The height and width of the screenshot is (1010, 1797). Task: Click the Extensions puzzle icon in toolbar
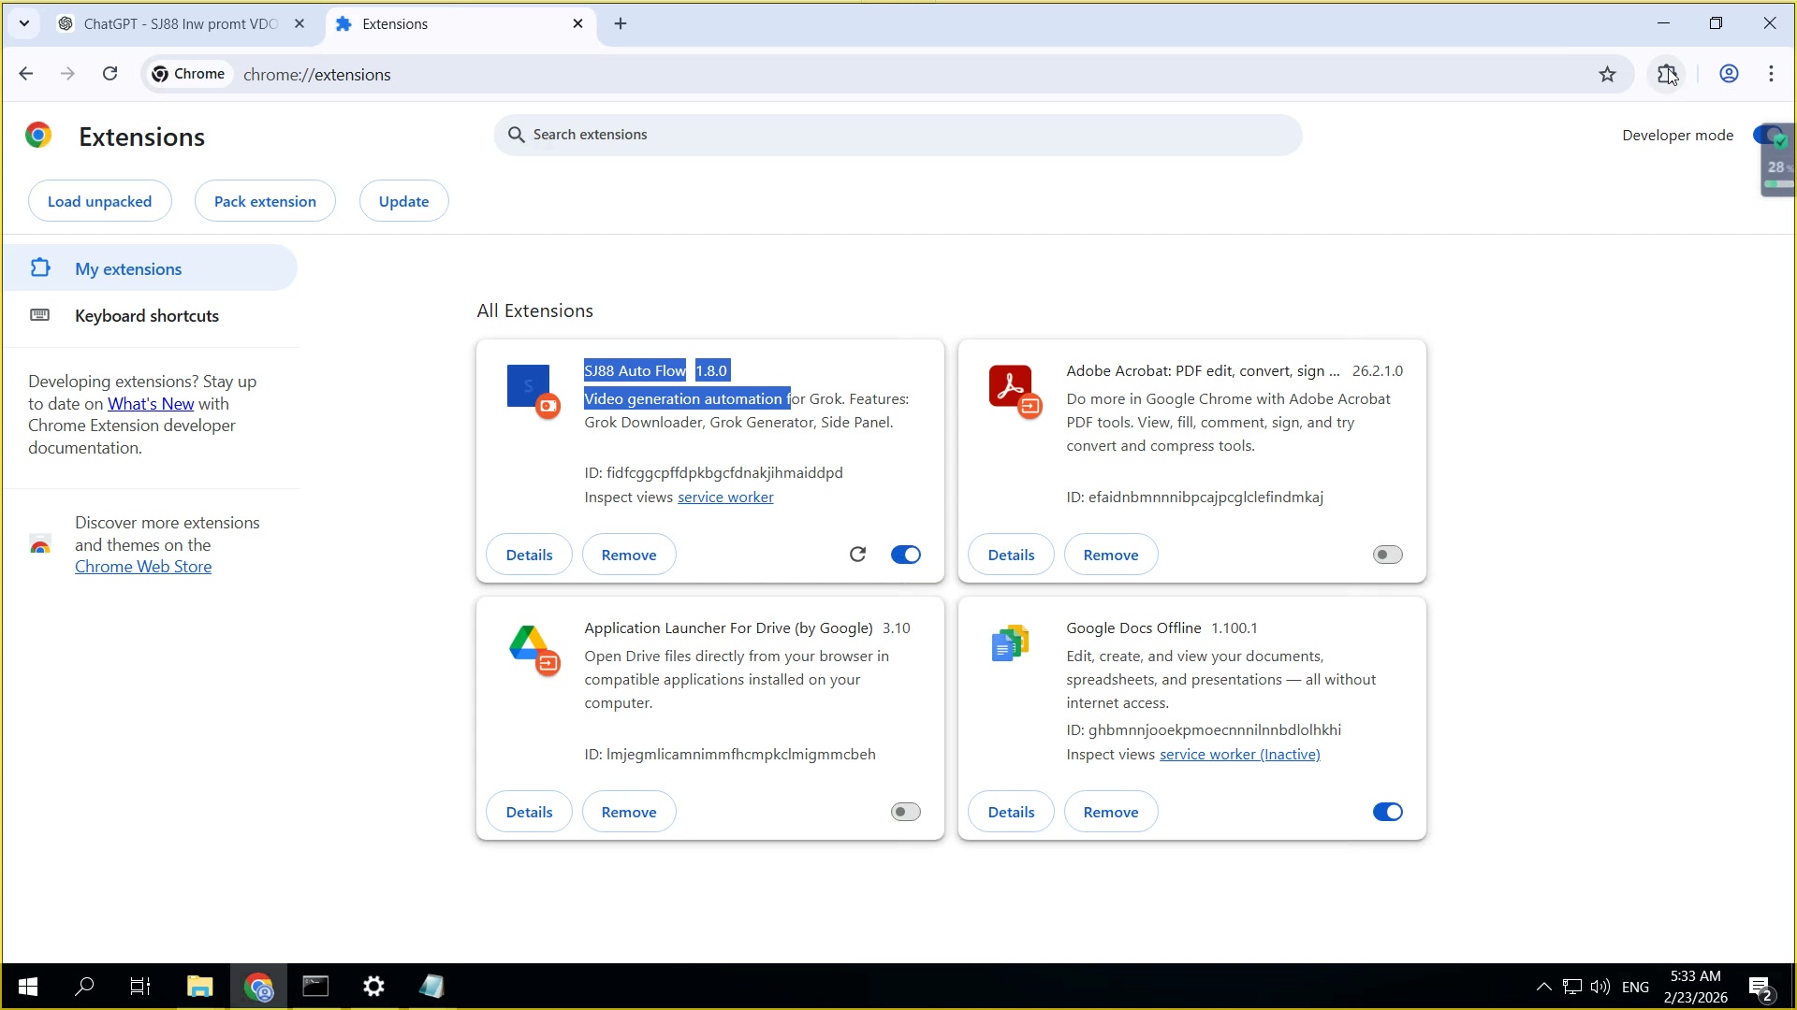[x=1667, y=74]
